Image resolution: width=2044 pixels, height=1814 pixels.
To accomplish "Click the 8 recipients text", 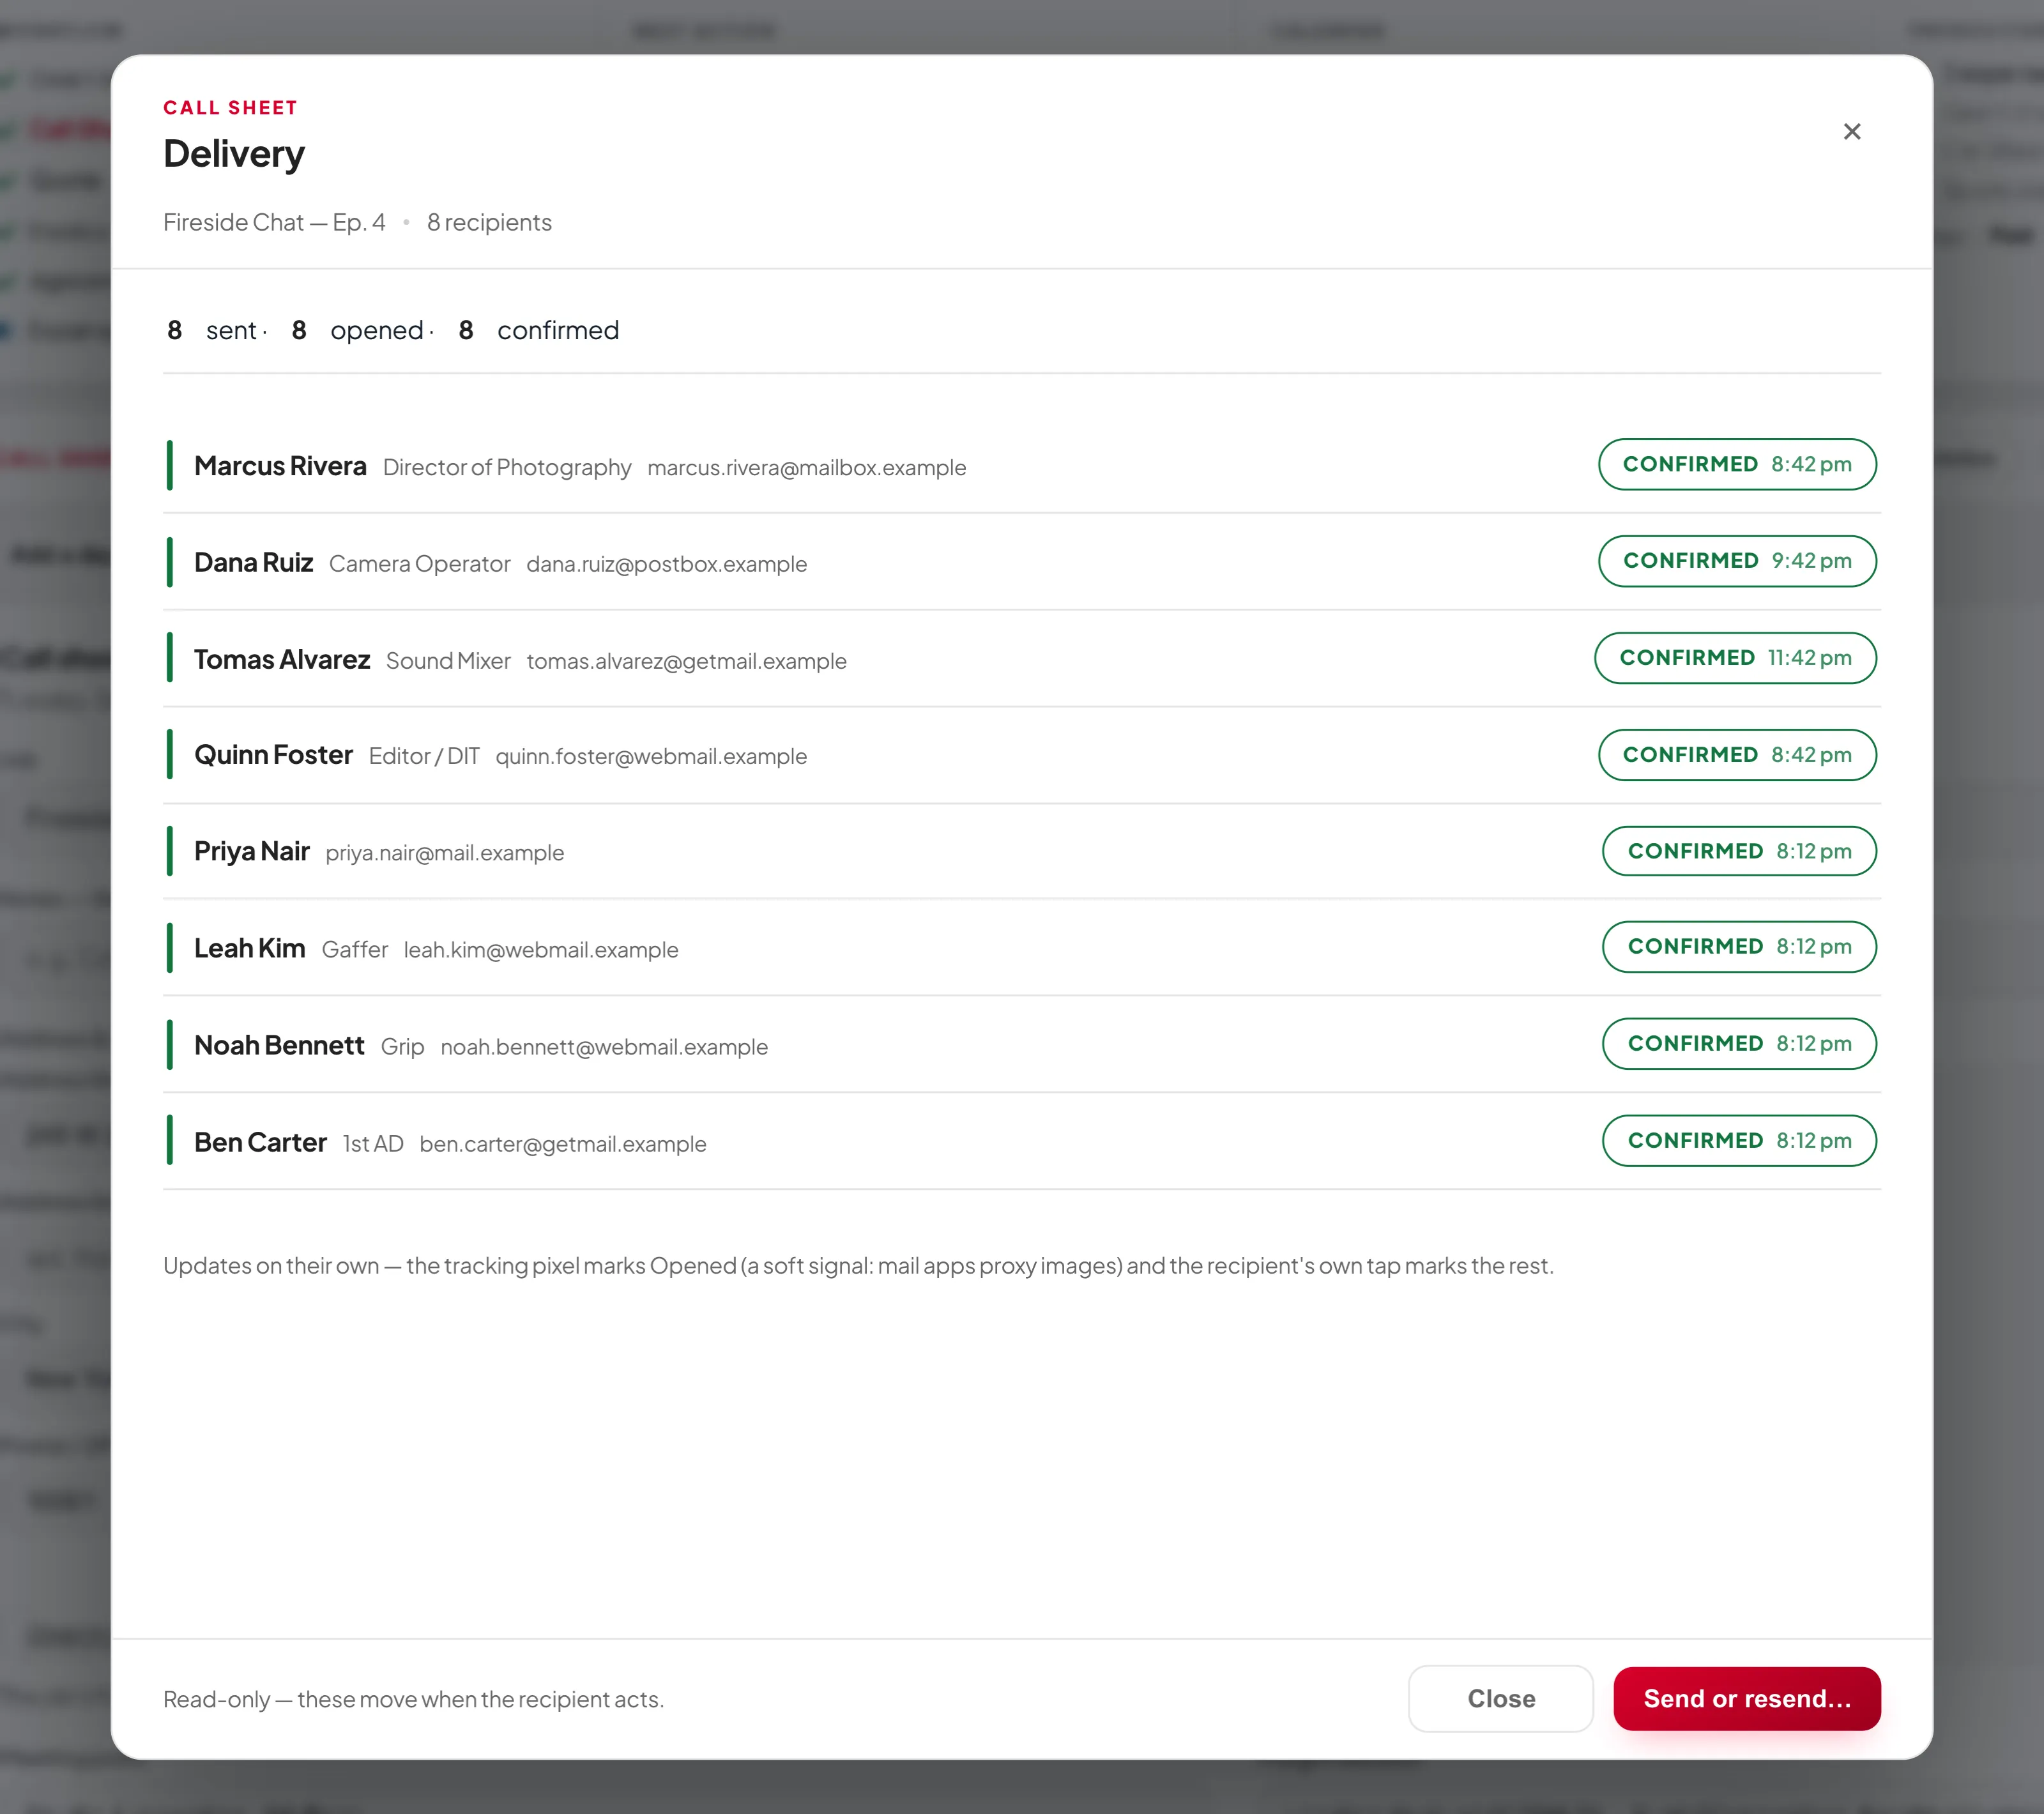I will click(489, 222).
